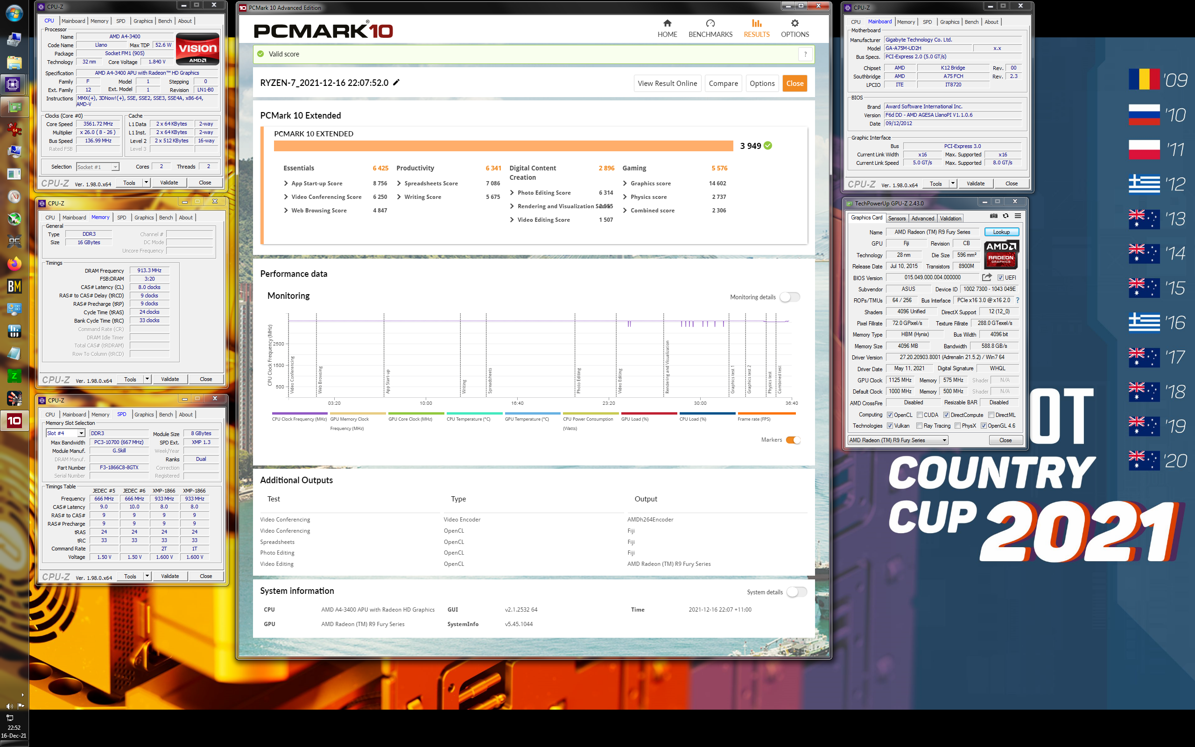Switch to GPU-Z taskbar icon

pos(14,107)
